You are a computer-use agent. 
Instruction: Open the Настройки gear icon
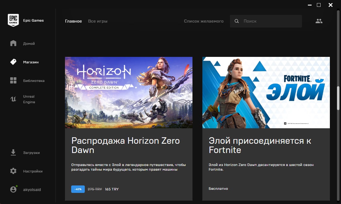pyautogui.click(x=13, y=171)
